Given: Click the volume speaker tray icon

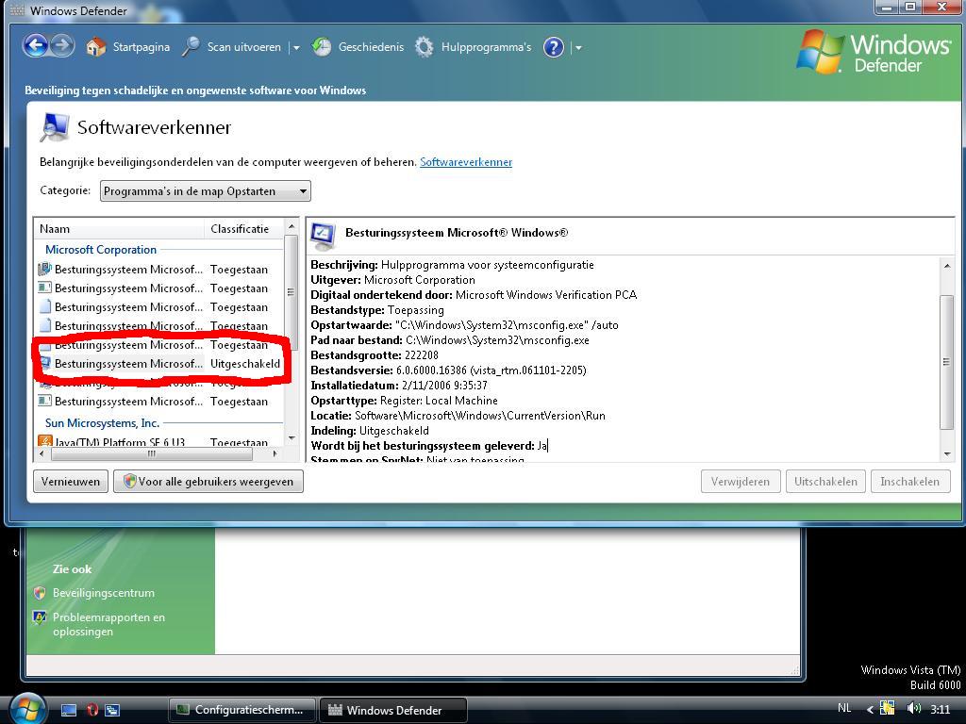Looking at the screenshot, I should click(x=913, y=709).
